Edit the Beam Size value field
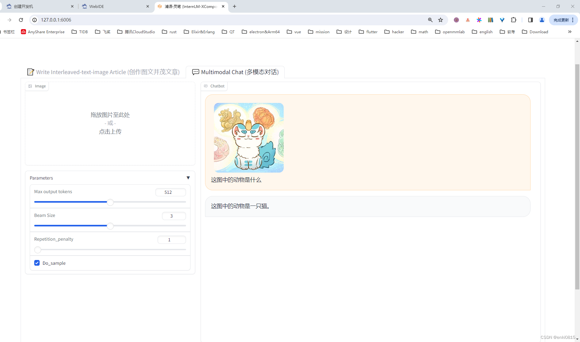This screenshot has height=342, width=580. [x=174, y=216]
